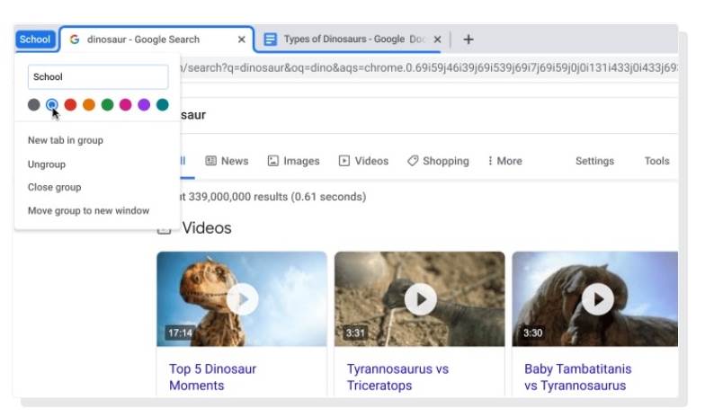Image resolution: width=705 pixels, height=417 pixels.
Task: Play the Baby Tambatitanis video
Action: click(x=597, y=298)
